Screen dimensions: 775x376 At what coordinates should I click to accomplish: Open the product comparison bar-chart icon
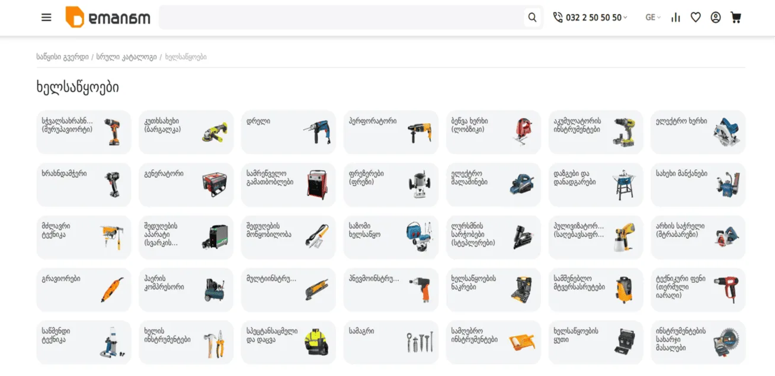(x=676, y=18)
